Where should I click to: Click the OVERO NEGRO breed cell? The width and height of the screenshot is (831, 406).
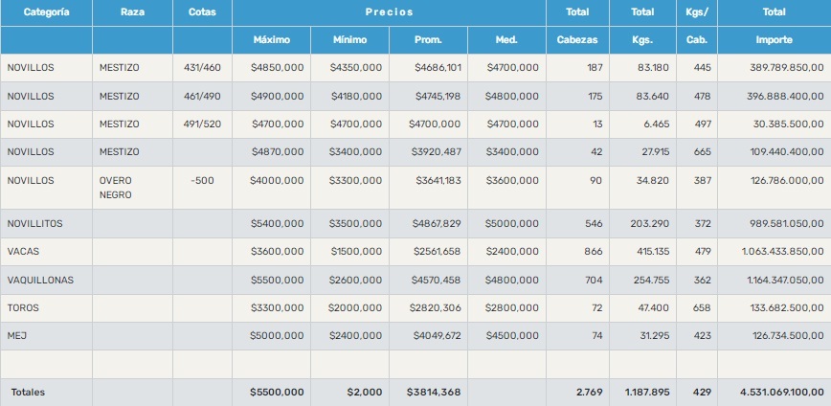pos(115,188)
